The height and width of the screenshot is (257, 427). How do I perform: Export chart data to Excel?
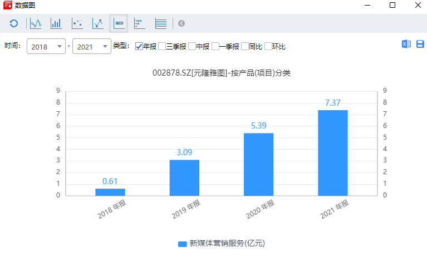406,45
